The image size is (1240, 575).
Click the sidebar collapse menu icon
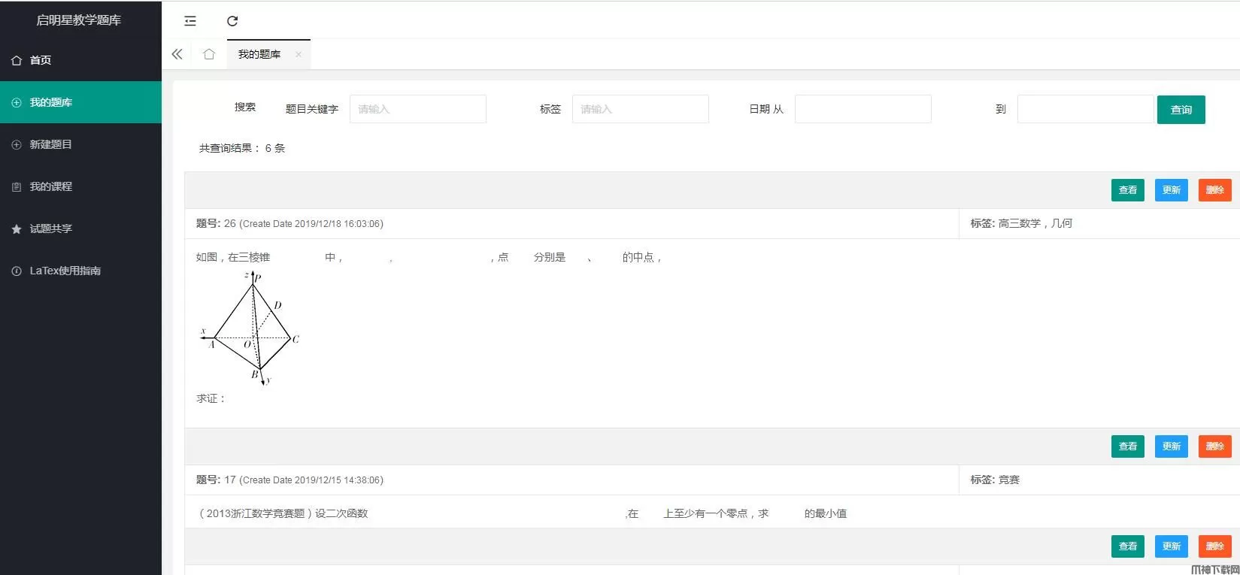point(190,21)
